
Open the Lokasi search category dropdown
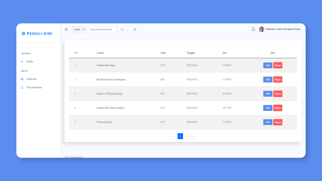tap(79, 29)
